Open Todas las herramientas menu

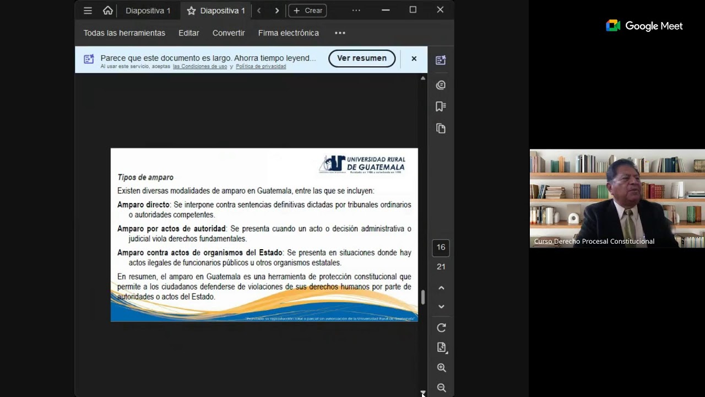coord(124,33)
